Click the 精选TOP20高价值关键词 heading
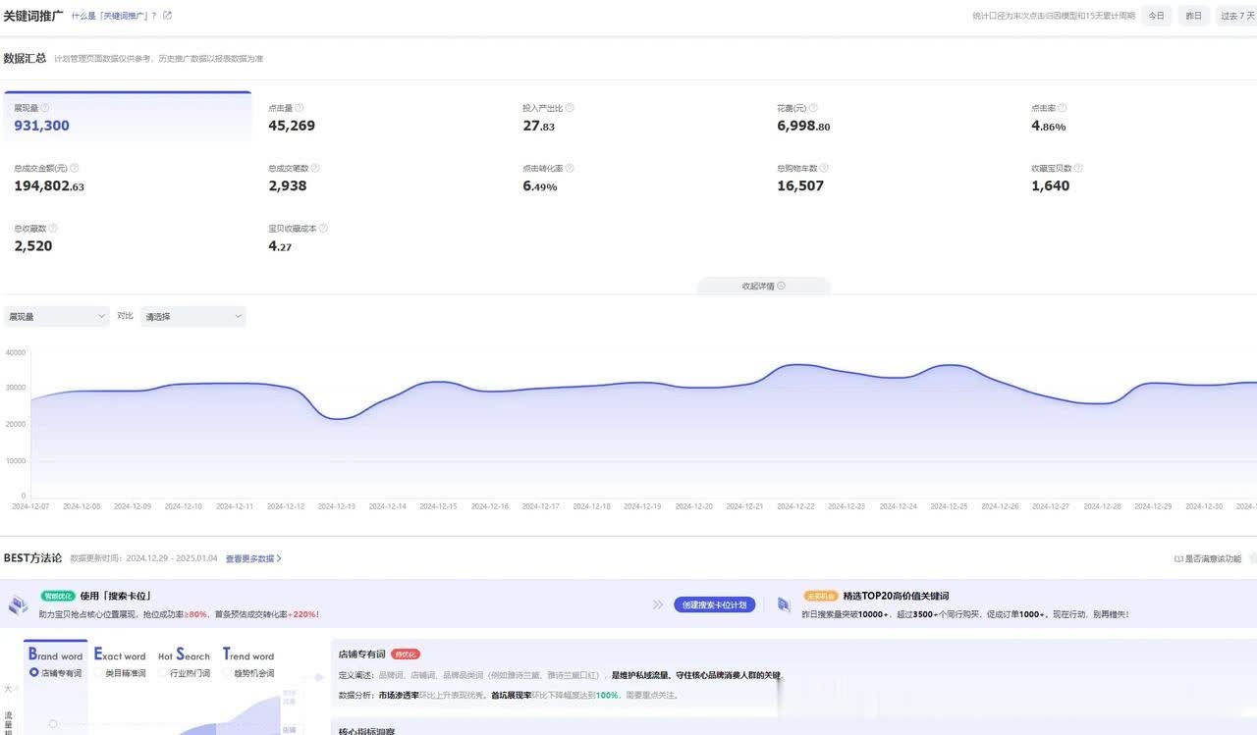Viewport: 1257px width, 735px height. (x=896, y=596)
